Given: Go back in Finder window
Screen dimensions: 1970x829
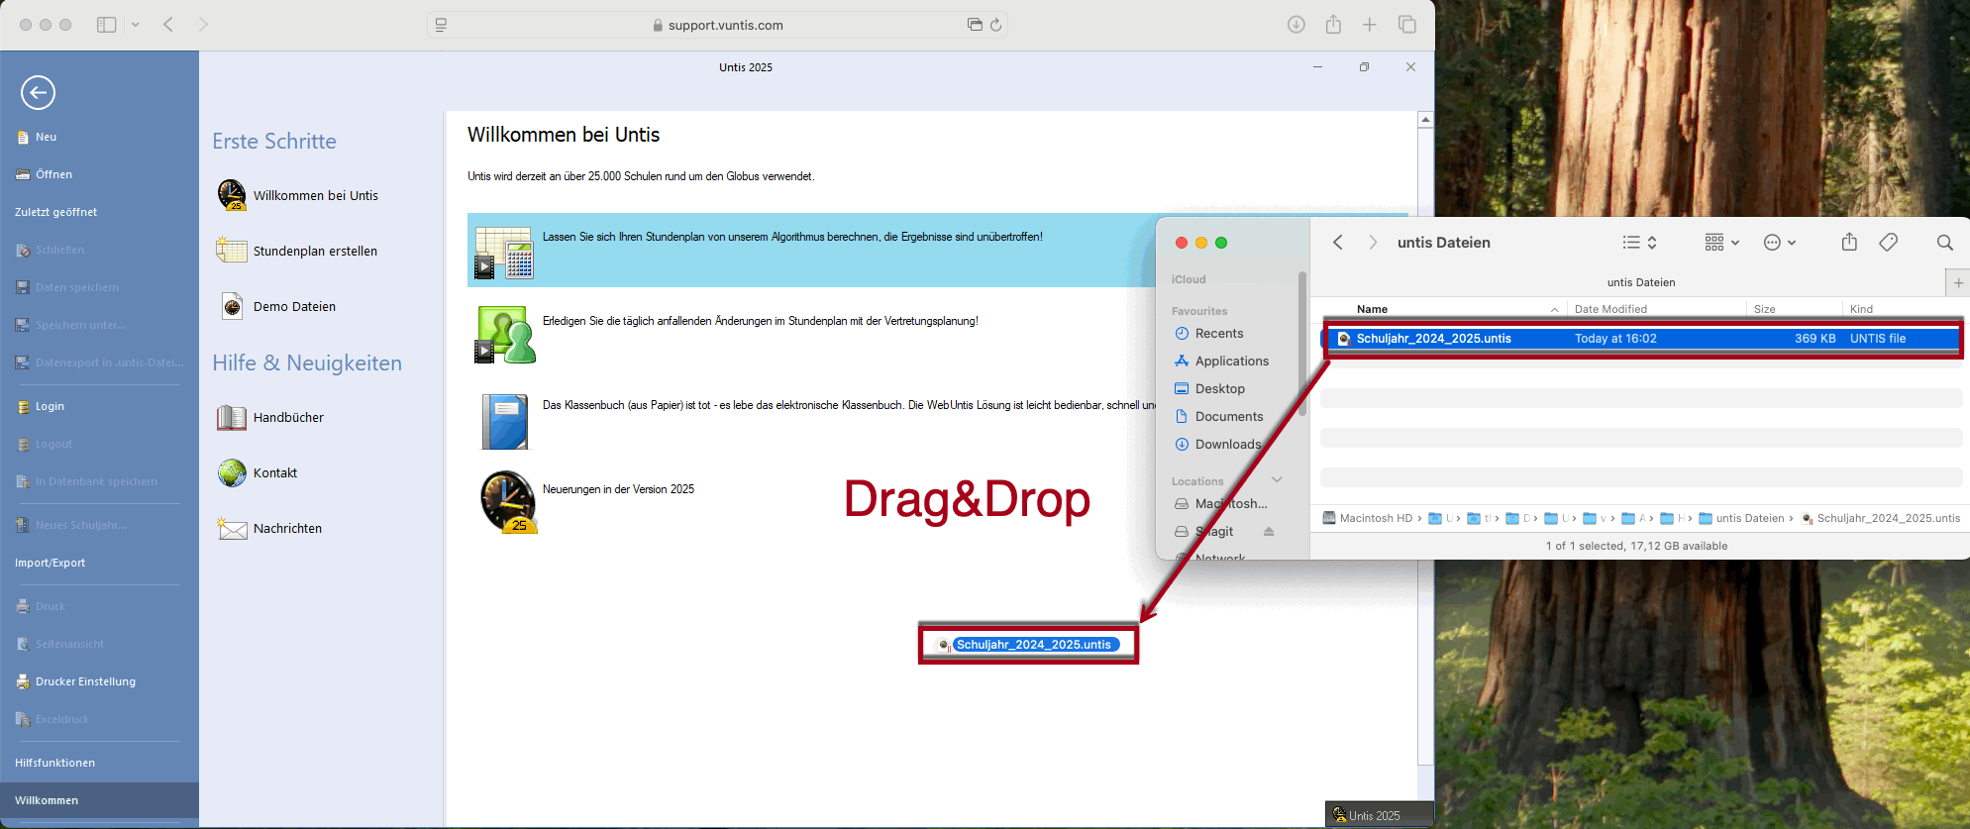Looking at the screenshot, I should coord(1337,243).
